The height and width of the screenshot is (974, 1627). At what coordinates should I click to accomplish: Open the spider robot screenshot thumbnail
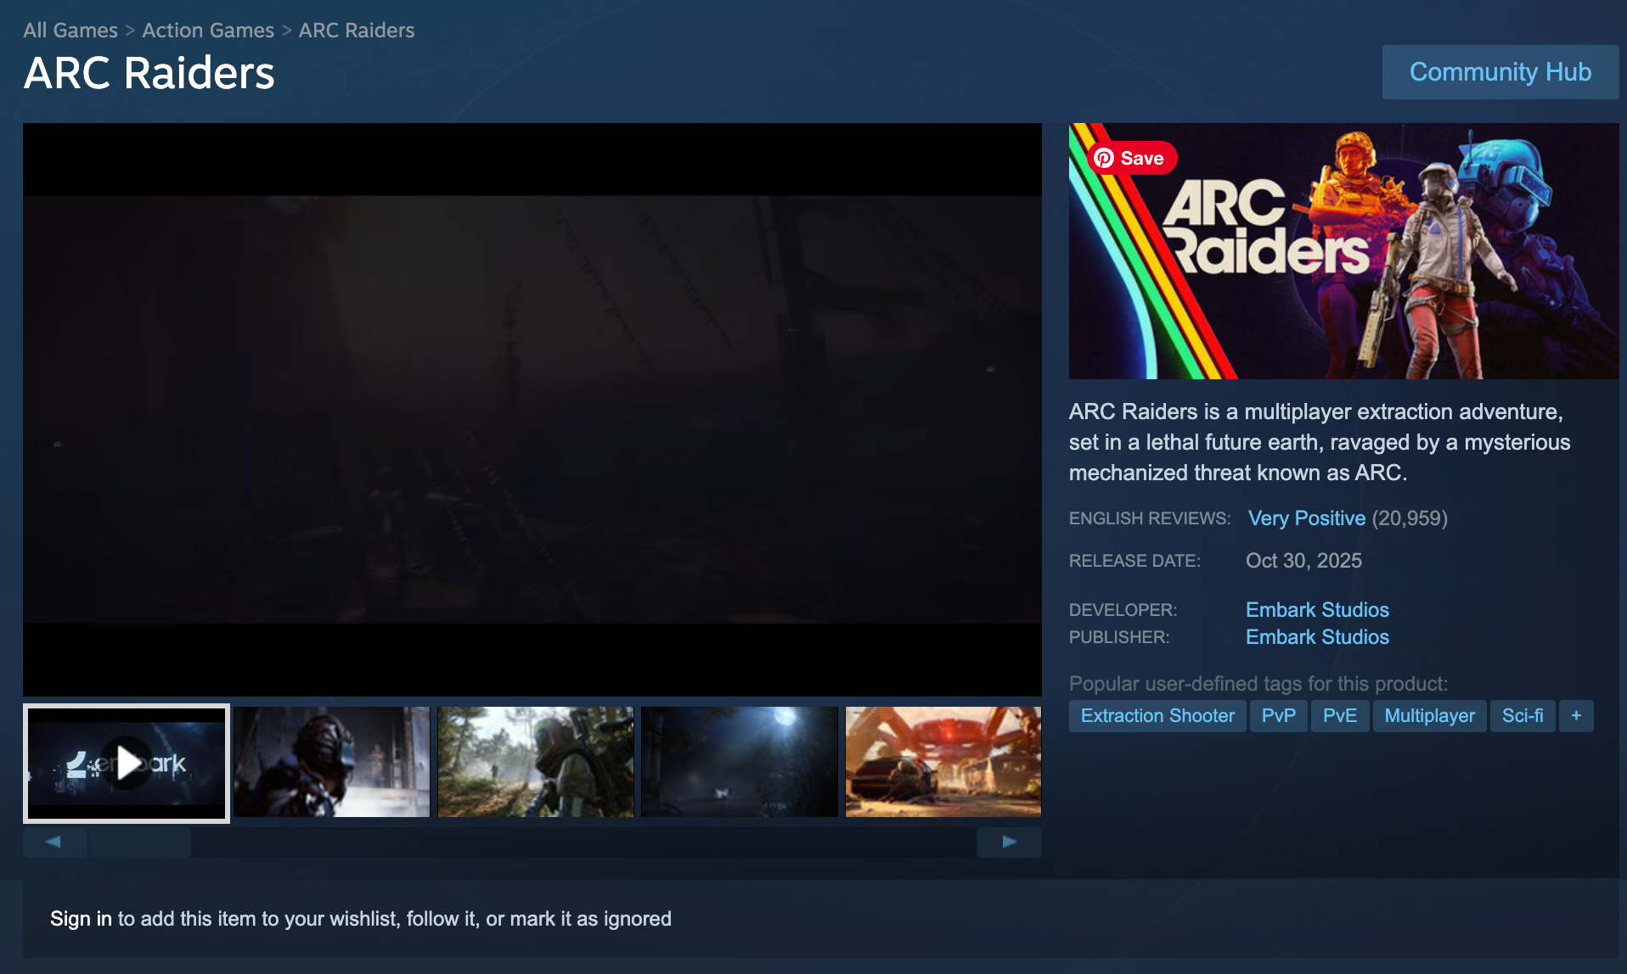[x=943, y=763]
